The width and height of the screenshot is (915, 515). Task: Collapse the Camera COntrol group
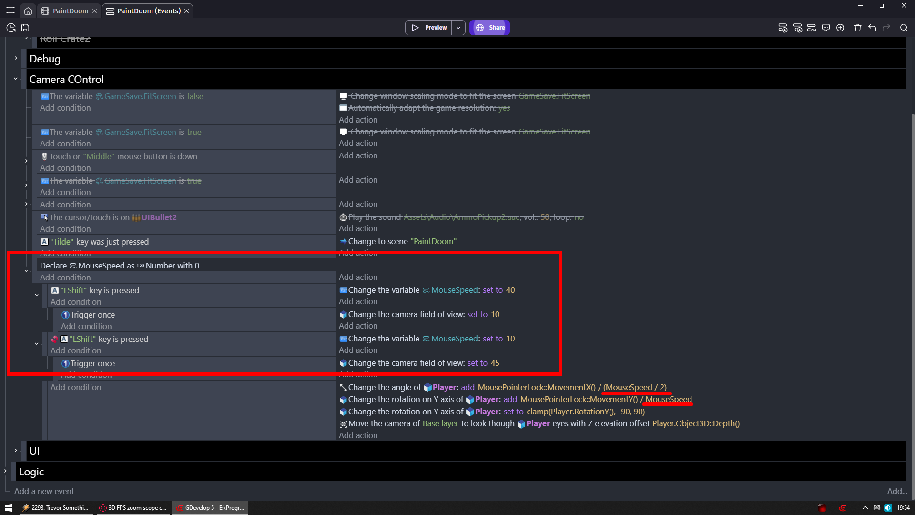tap(16, 79)
